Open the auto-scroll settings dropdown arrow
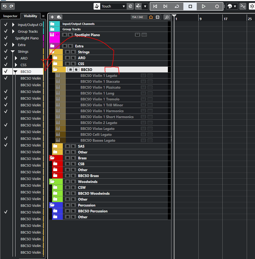 click(x=145, y=6)
